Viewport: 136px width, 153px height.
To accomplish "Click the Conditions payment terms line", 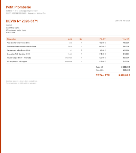I will point(21,81).
